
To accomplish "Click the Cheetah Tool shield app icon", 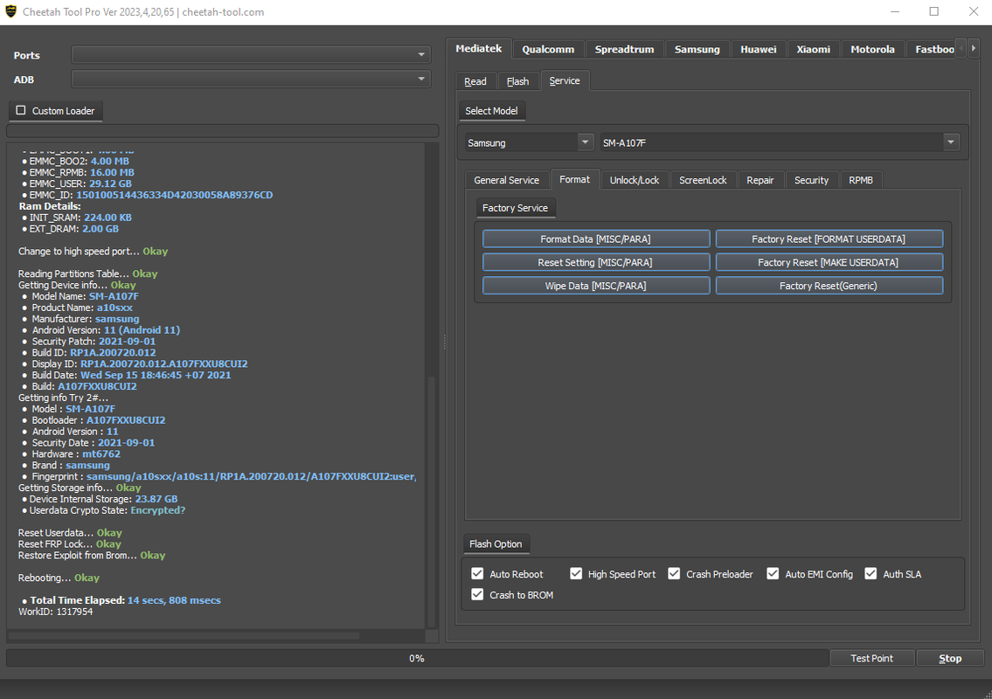I will [x=10, y=11].
